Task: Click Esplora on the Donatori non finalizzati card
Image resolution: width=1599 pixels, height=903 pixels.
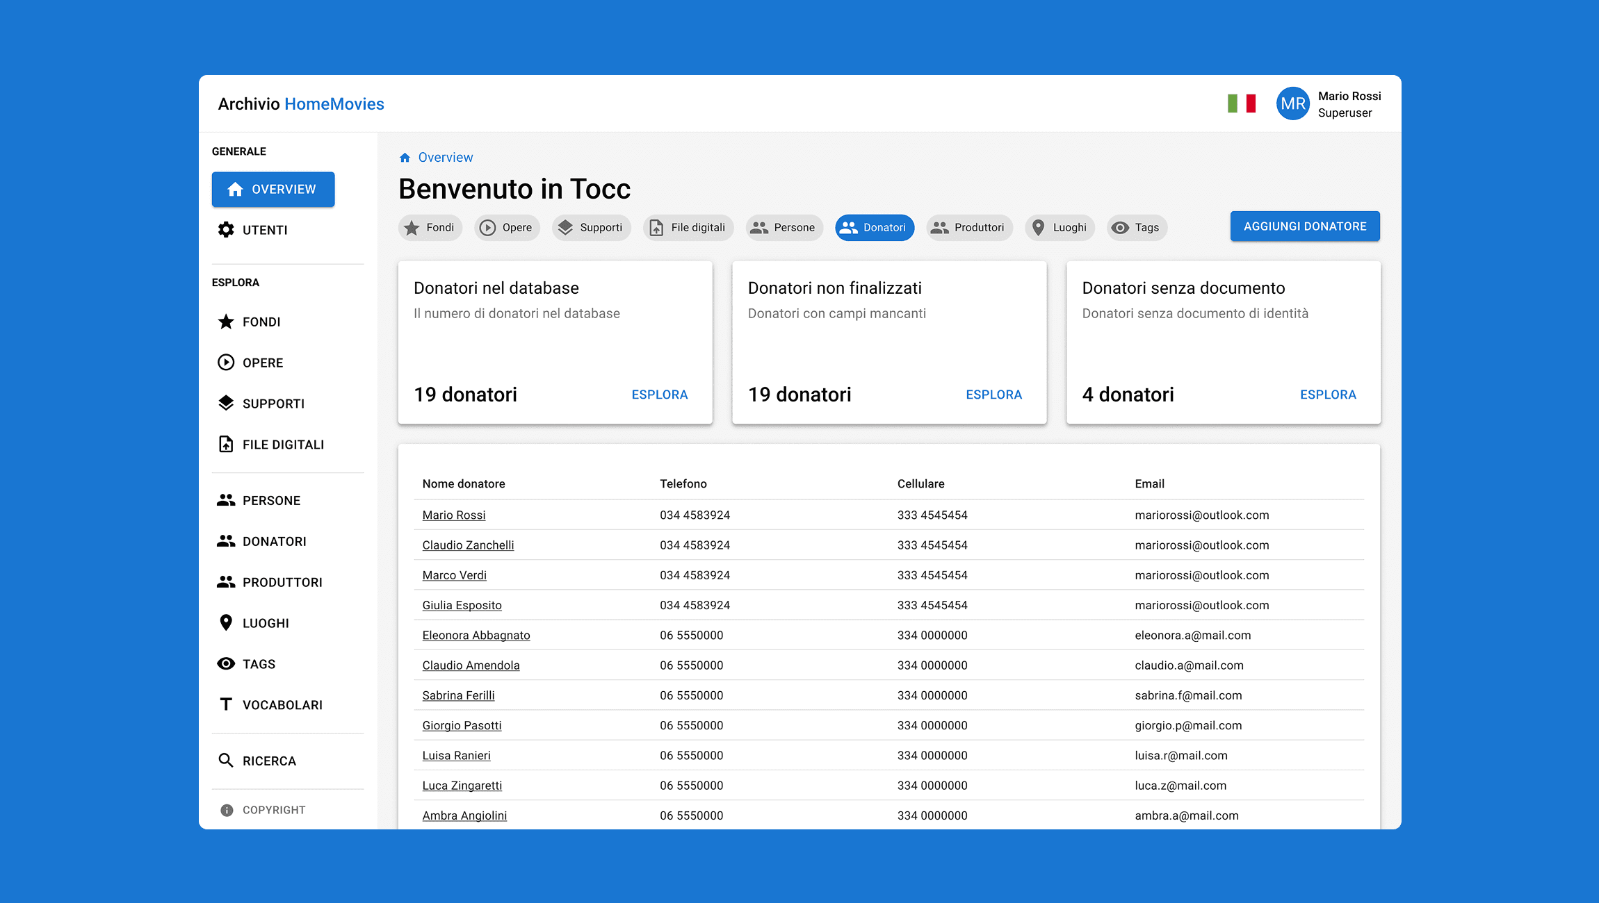Action: pyautogui.click(x=993, y=395)
